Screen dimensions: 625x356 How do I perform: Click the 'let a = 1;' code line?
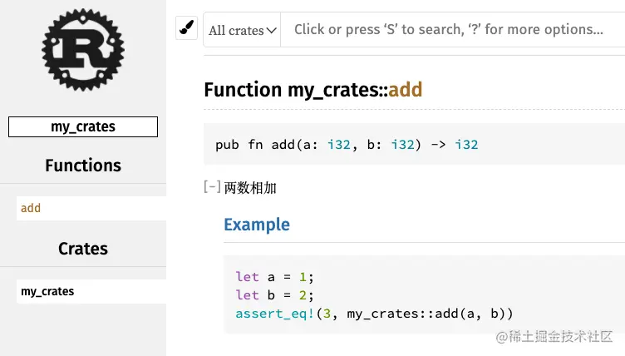274,277
